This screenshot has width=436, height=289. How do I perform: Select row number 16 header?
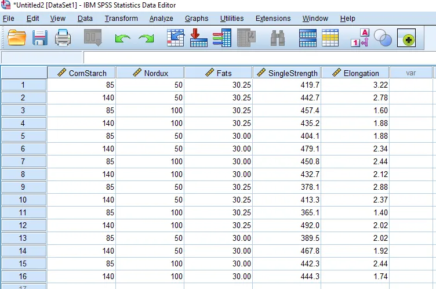click(x=24, y=276)
